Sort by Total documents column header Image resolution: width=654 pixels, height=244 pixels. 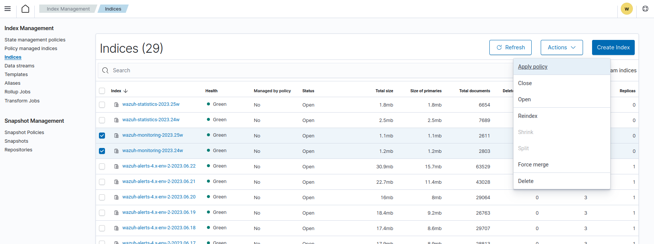[x=475, y=91]
